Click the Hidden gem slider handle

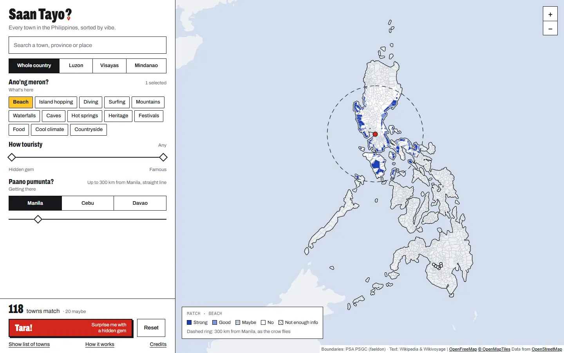[x=12, y=158]
